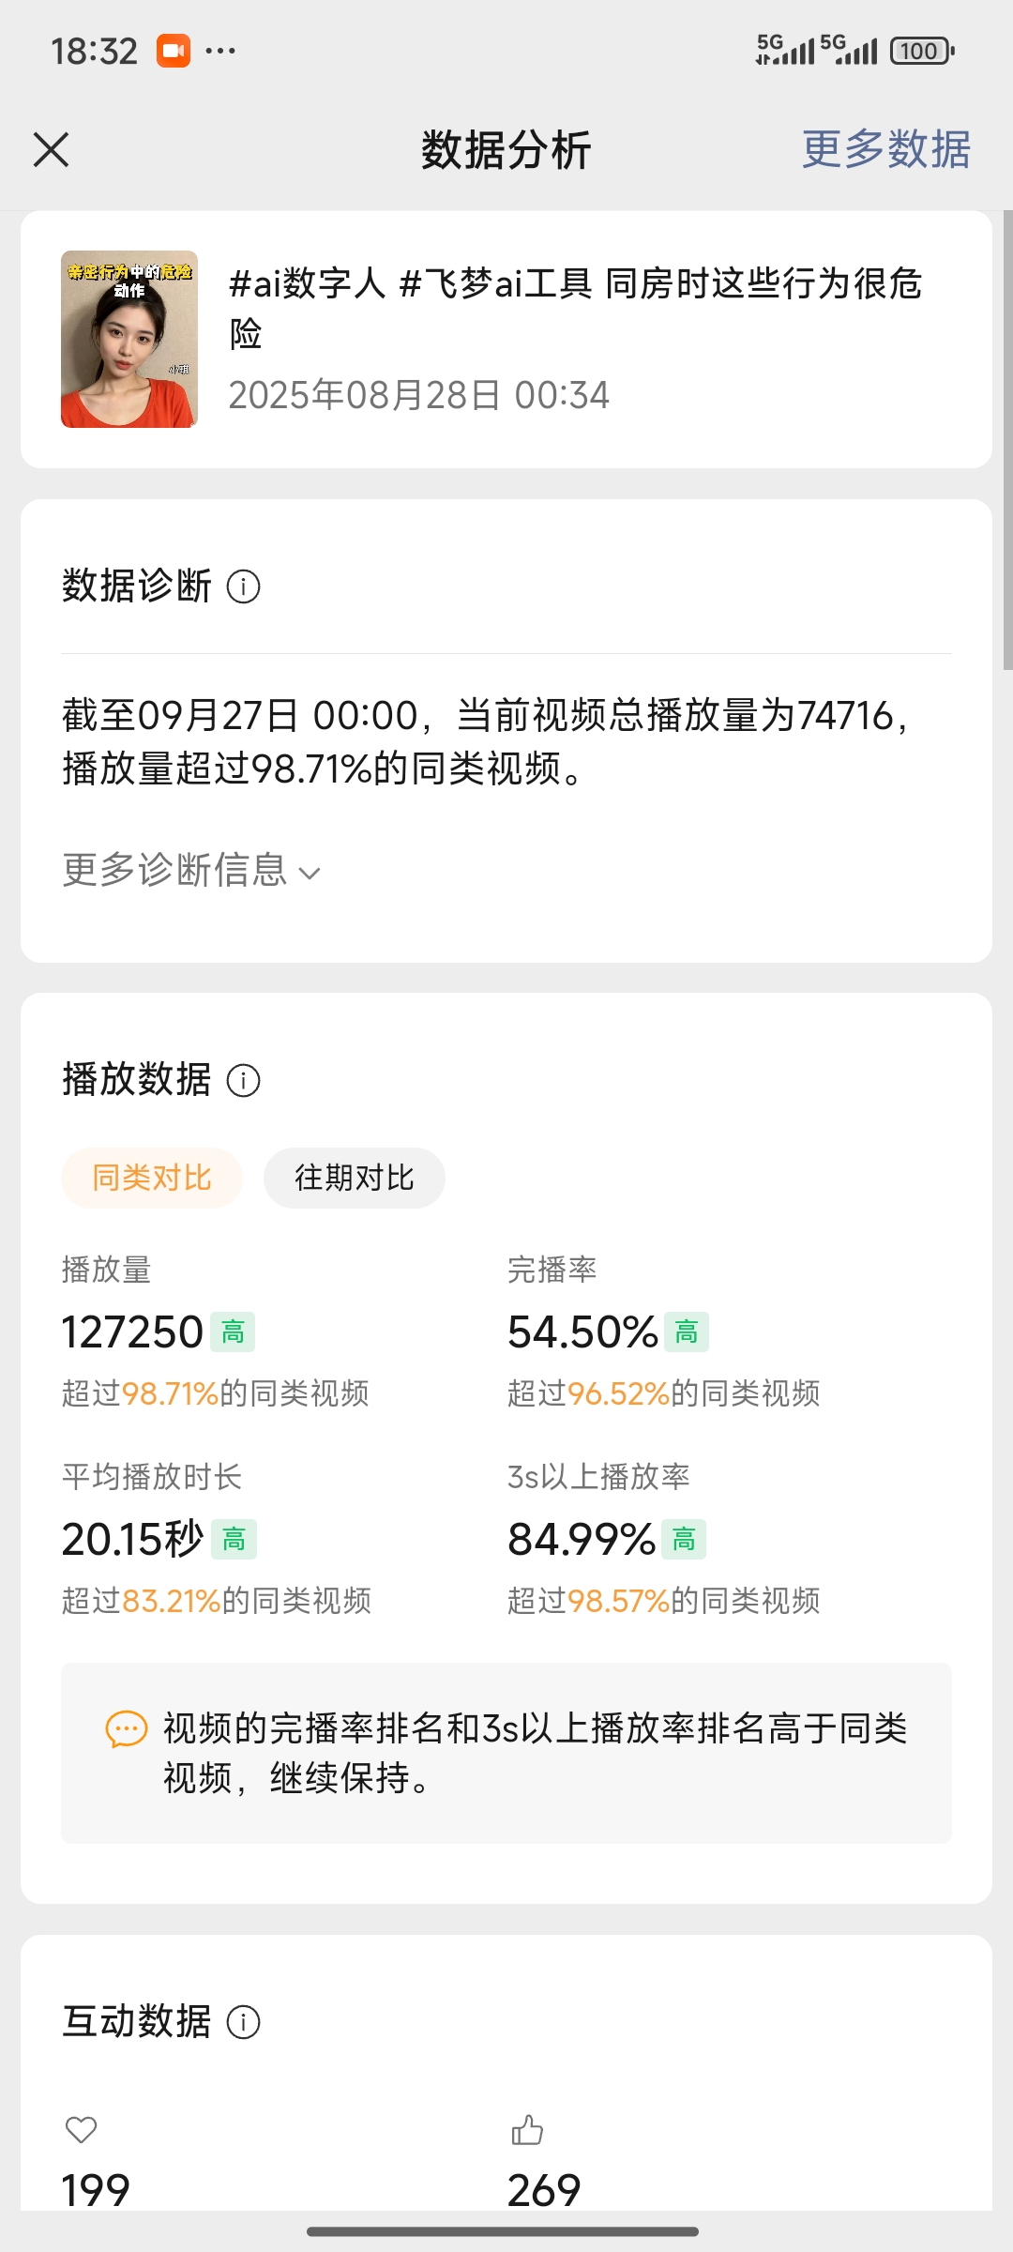Tap the heart likes icon
This screenshot has height=2252, width=1013.
(82, 2129)
